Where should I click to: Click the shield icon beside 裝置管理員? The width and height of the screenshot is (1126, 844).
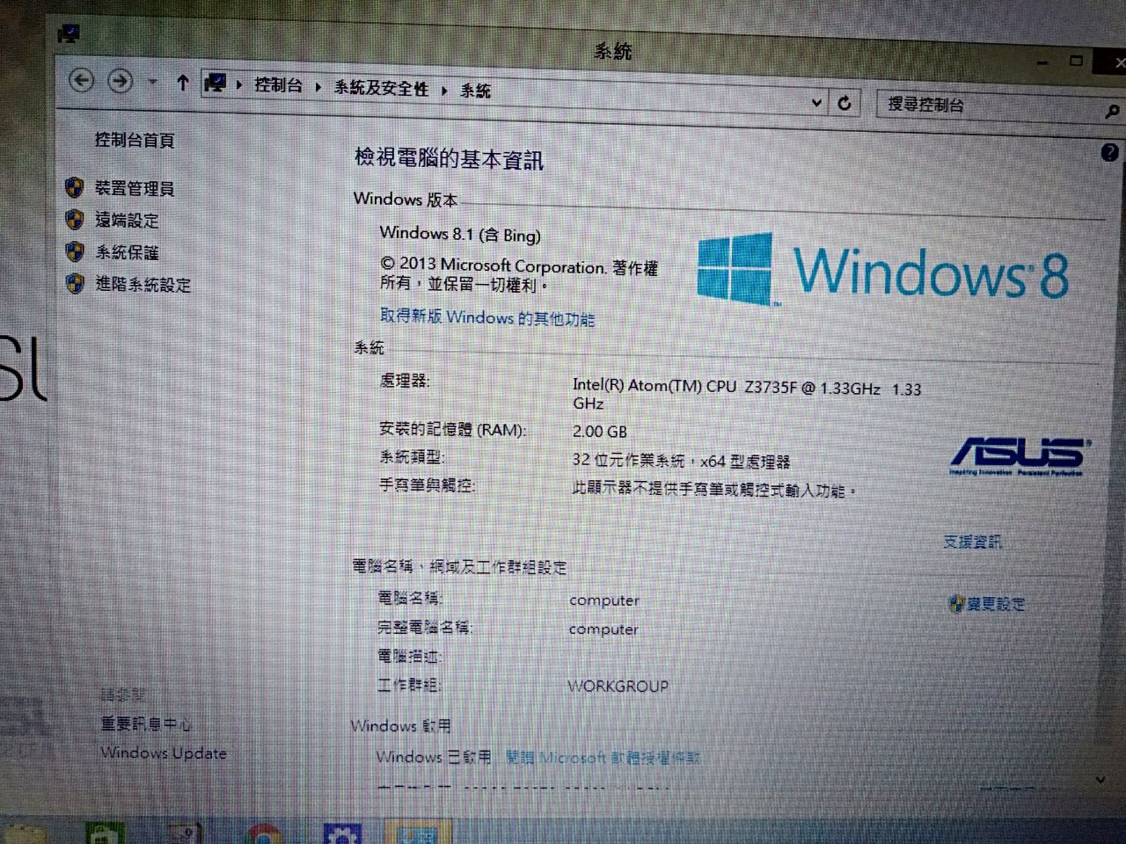(75, 186)
